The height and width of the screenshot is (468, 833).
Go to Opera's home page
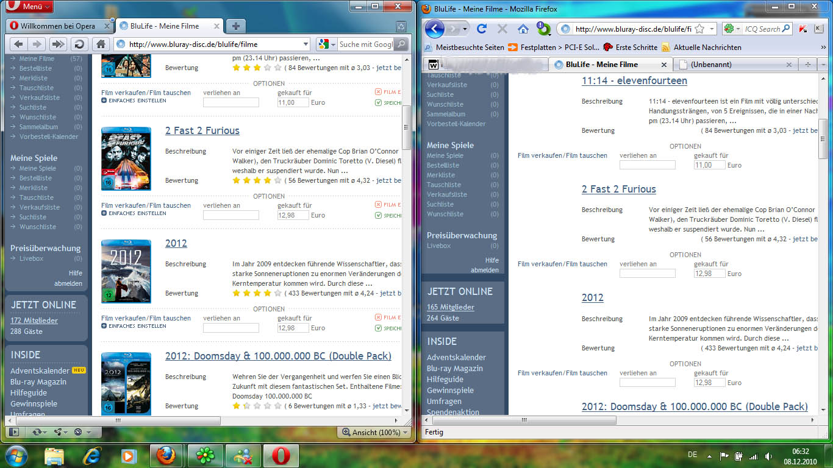coord(101,44)
